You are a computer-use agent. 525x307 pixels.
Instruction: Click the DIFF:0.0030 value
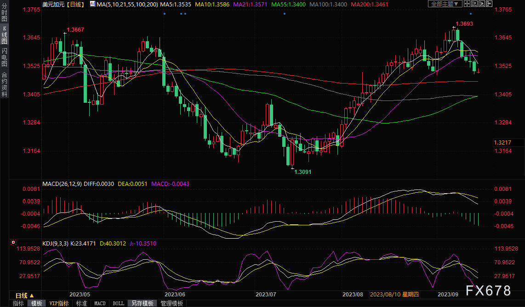coord(99,184)
